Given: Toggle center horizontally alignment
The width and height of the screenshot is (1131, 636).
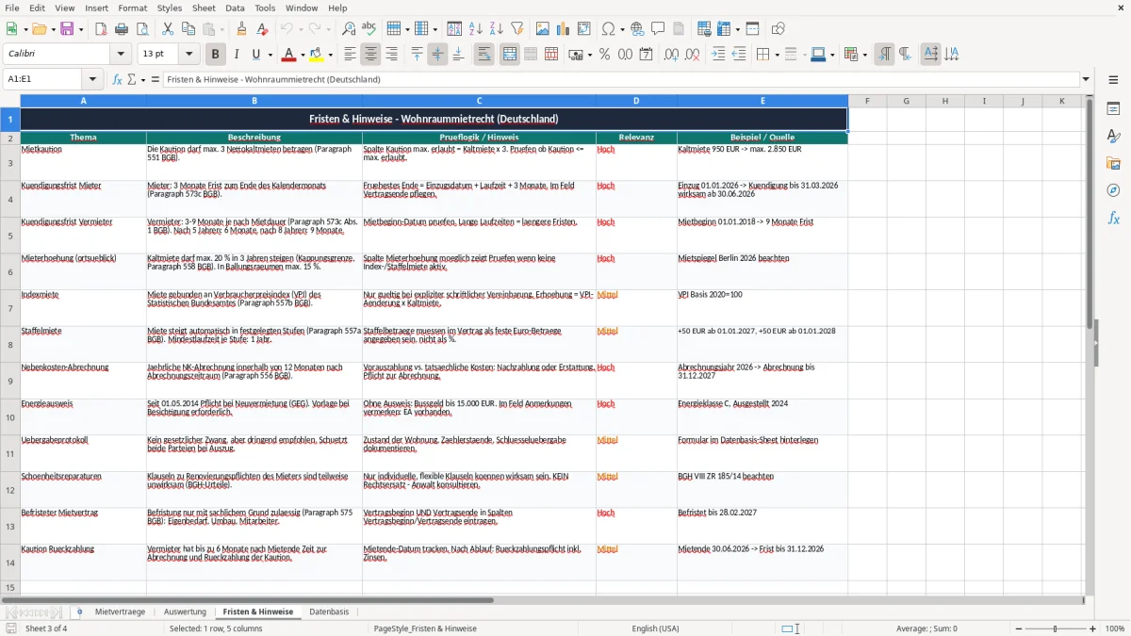Looking at the screenshot, I should click(370, 55).
